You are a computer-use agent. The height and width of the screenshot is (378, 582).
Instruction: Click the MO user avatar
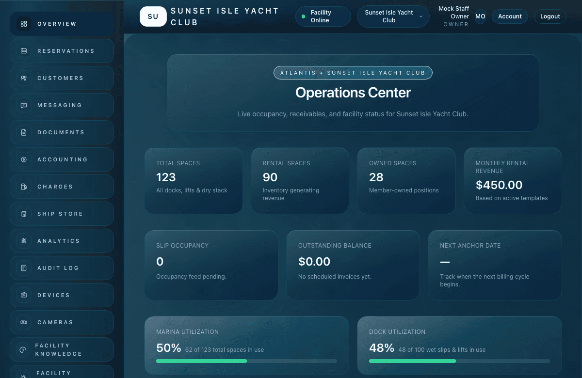click(x=480, y=16)
